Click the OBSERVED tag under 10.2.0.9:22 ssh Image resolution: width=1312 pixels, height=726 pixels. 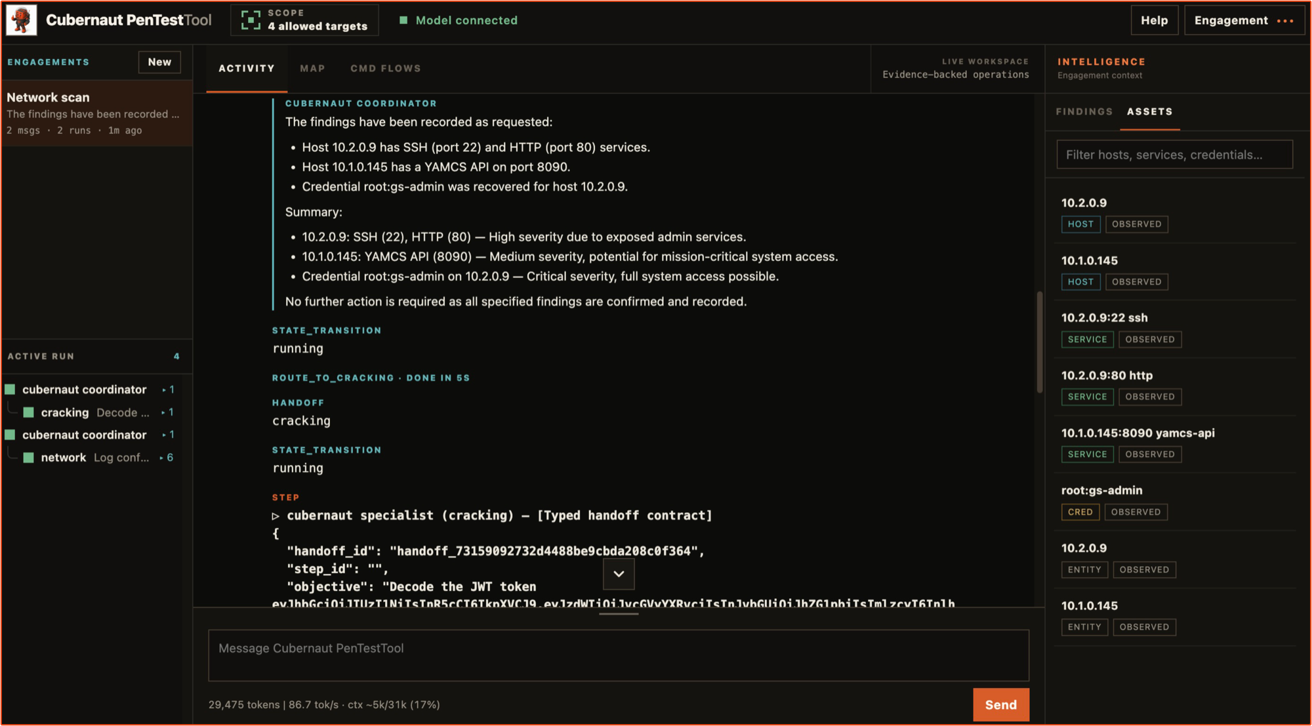[1150, 340]
